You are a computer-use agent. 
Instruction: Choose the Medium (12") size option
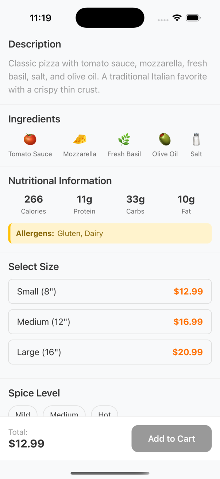[110, 322]
